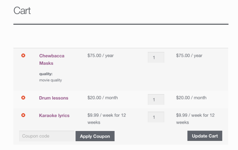238x150 pixels.
Task: Click the Drum lessons line total
Action: [x=191, y=98]
